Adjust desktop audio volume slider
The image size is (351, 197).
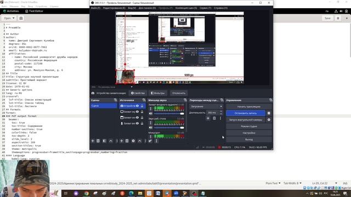pos(169,128)
